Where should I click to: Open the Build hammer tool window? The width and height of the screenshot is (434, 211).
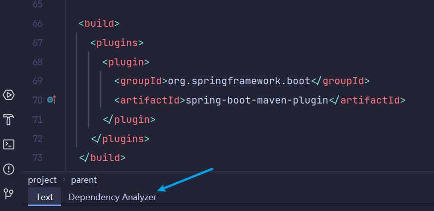coord(8,119)
